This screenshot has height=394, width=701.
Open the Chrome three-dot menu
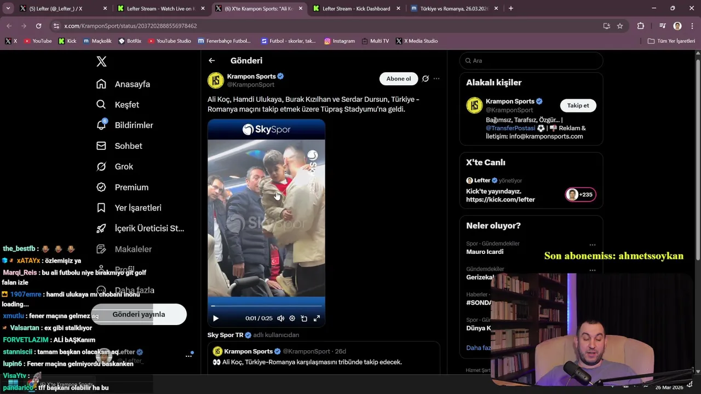[692, 26]
